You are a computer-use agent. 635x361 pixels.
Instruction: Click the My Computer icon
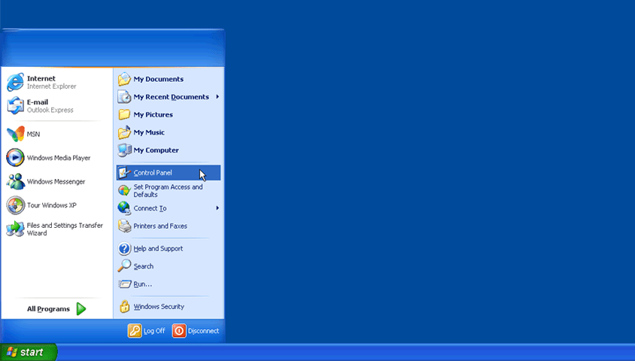(x=124, y=150)
